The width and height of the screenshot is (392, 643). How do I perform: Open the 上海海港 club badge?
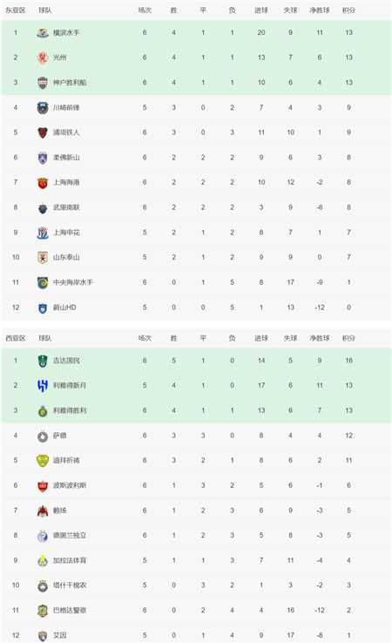pyautogui.click(x=43, y=182)
